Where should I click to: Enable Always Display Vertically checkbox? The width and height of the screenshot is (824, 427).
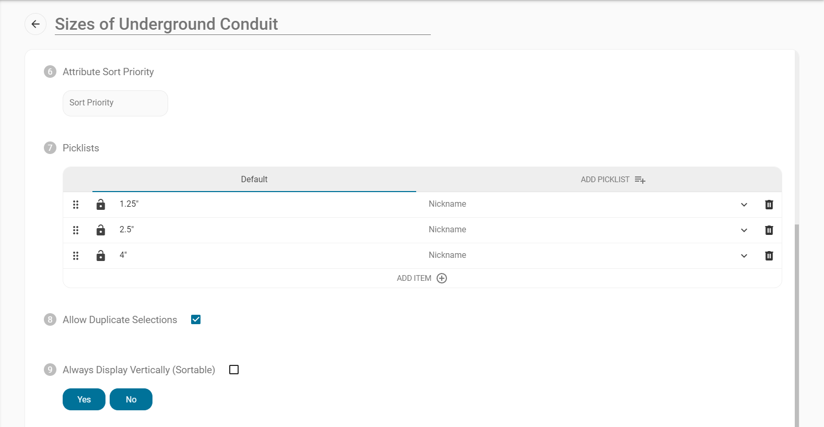point(234,370)
